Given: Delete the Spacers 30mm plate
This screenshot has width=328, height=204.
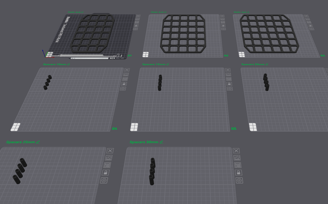Looking at the screenshot, I should 236,151.
